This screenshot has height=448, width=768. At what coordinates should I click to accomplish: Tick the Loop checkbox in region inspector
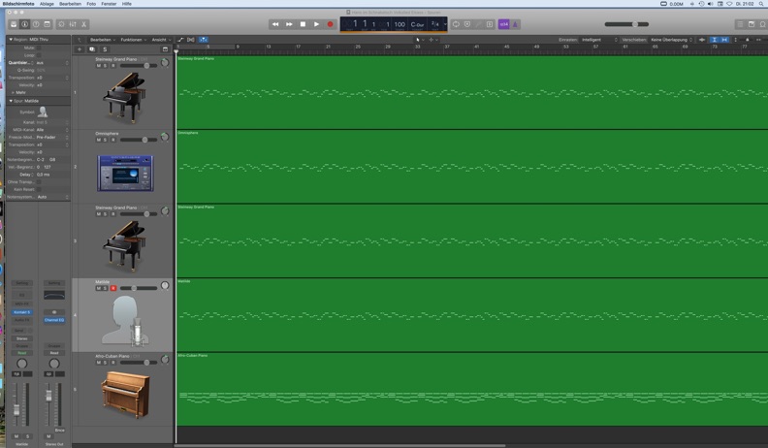click(39, 55)
